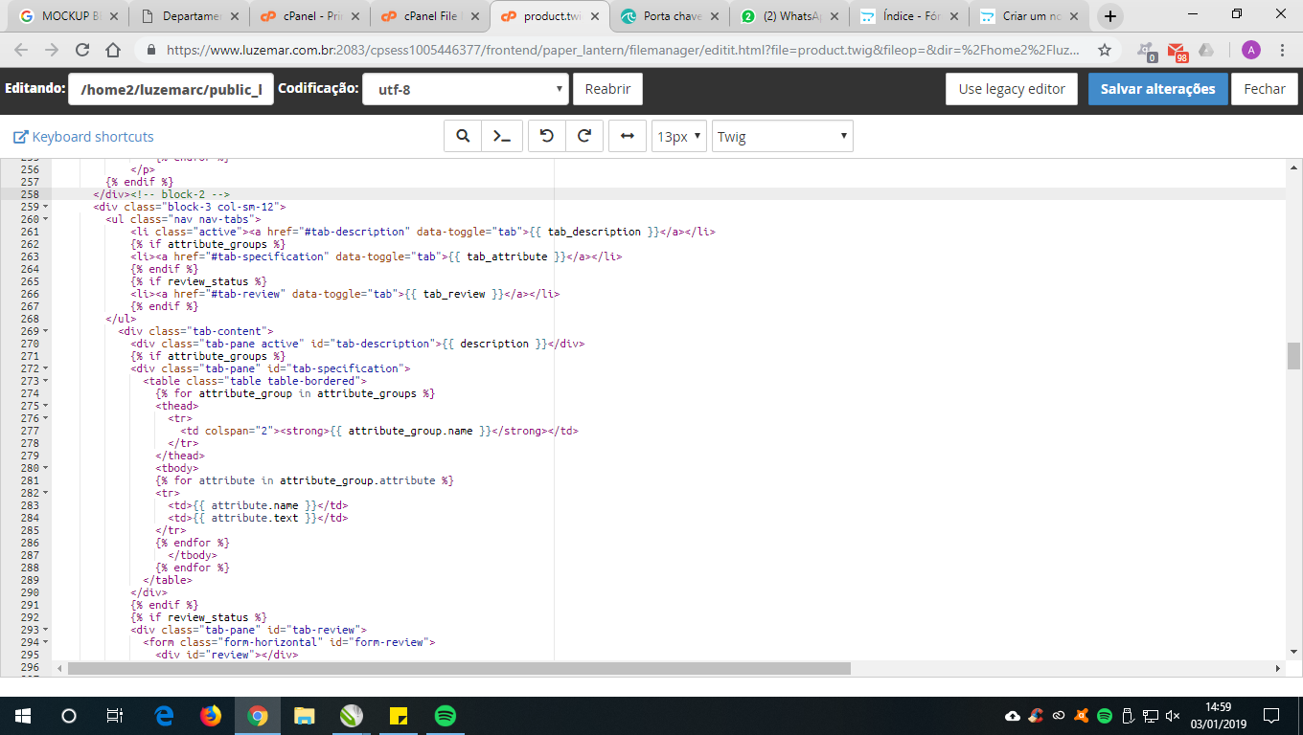
Task: Collapse the code fold at line 259
Action: click(46, 207)
